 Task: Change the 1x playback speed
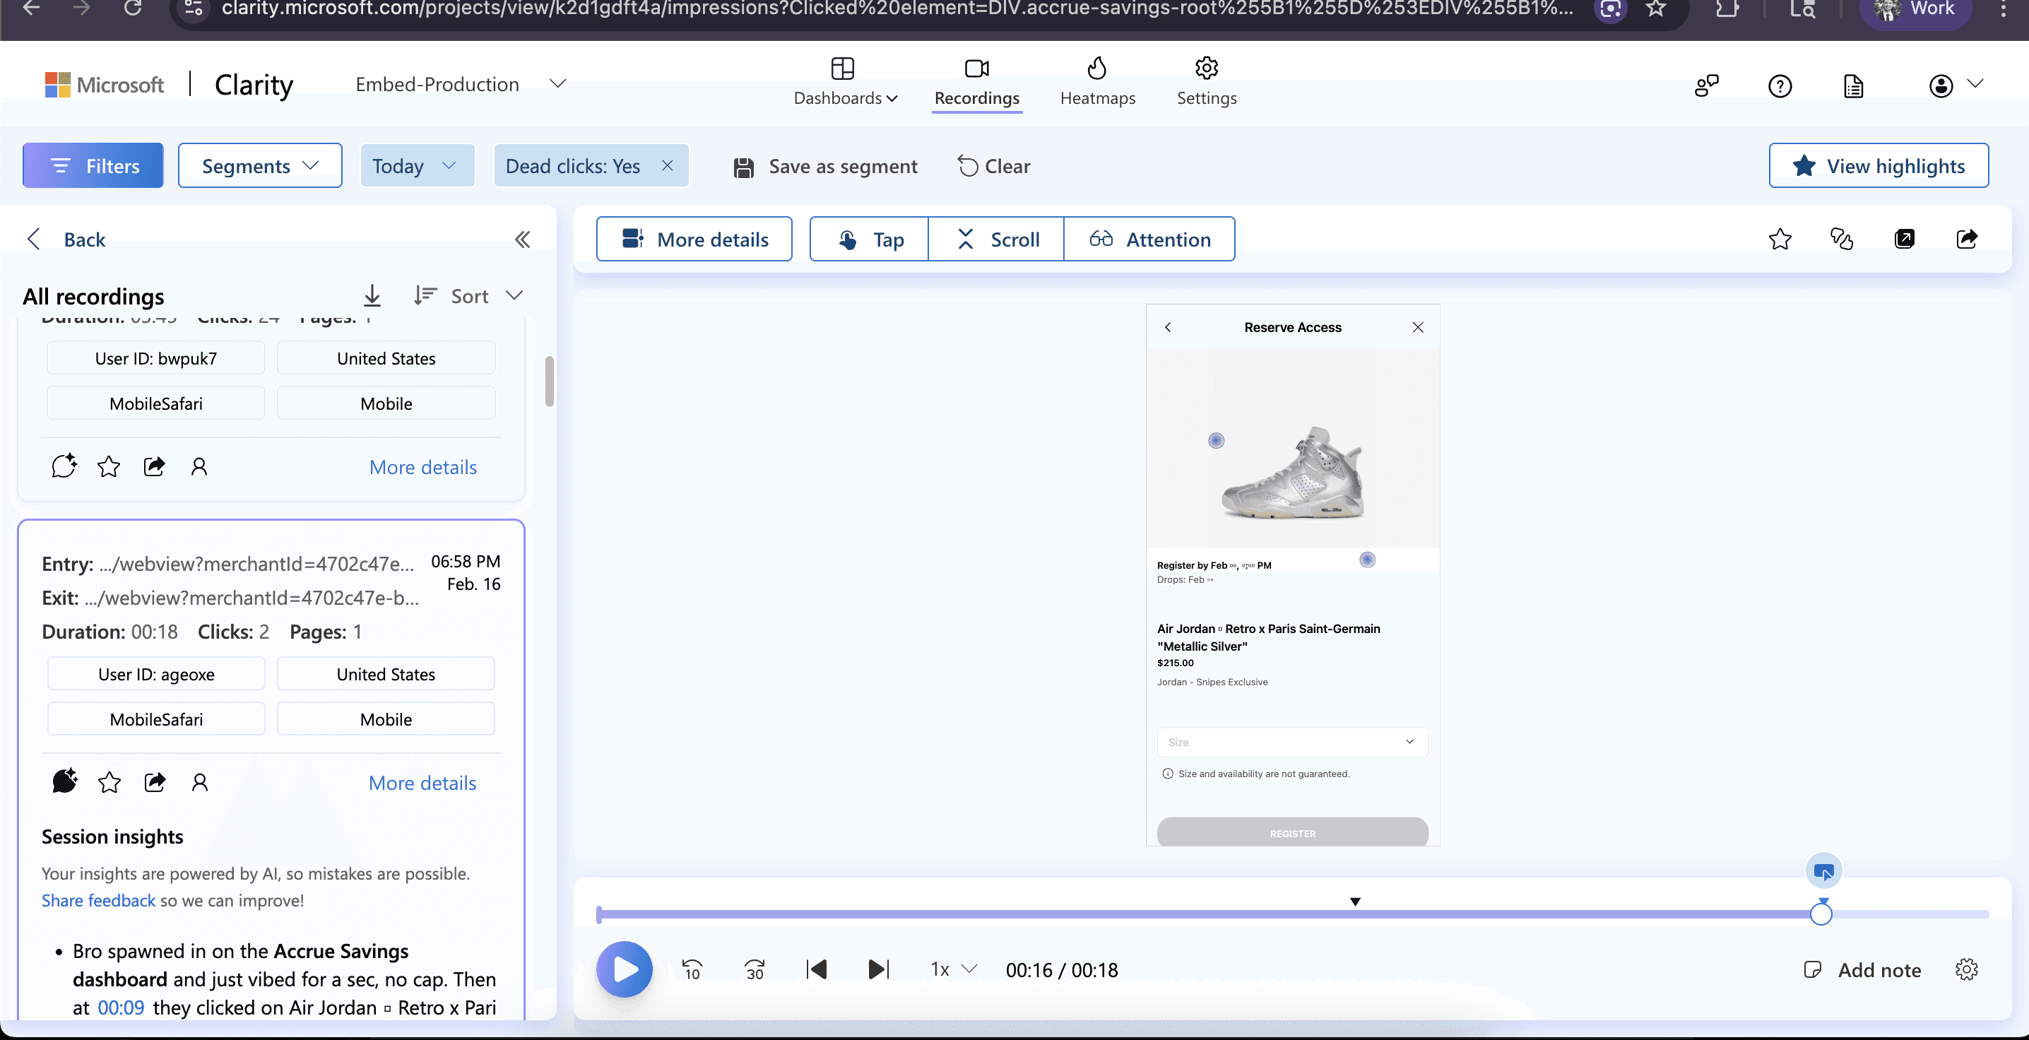[x=953, y=969]
